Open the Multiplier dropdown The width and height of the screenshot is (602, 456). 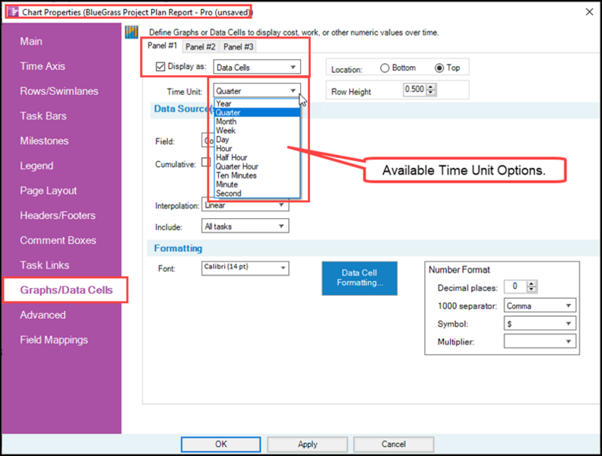click(x=540, y=341)
